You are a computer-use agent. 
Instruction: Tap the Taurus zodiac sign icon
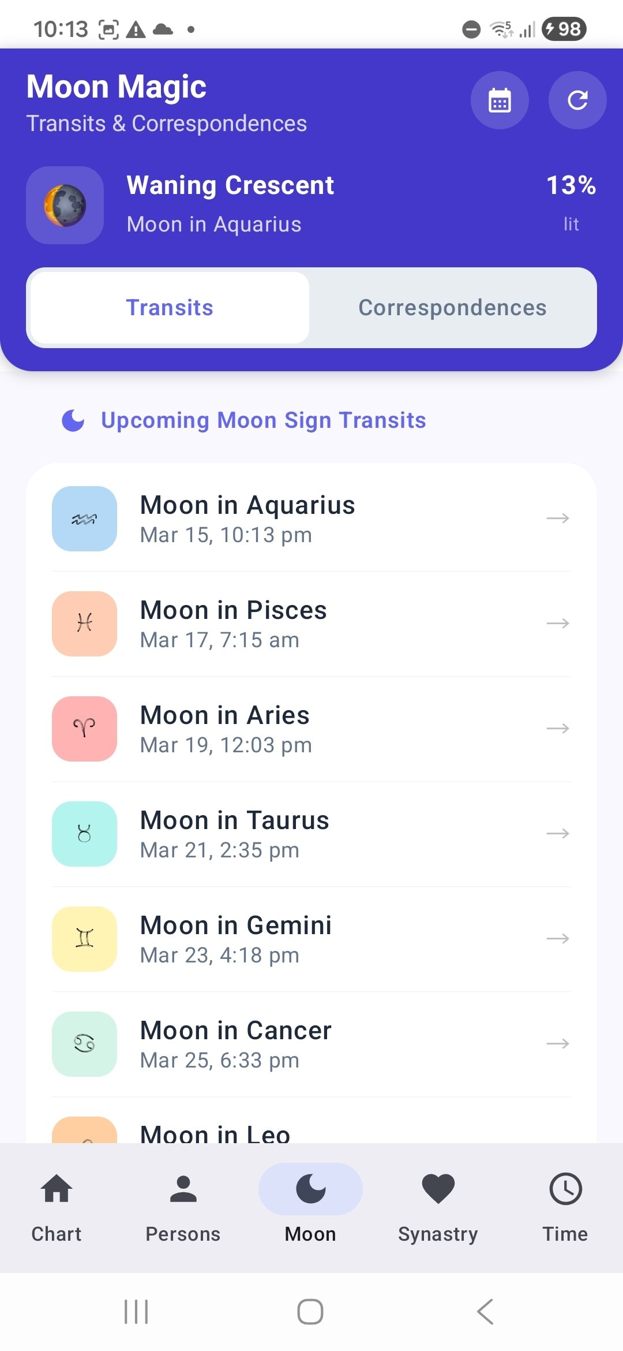click(x=84, y=834)
